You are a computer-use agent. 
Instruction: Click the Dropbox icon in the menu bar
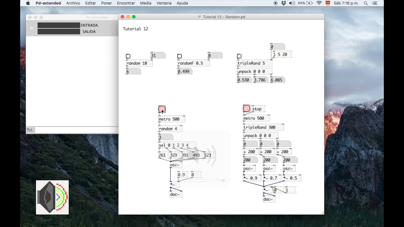pyautogui.click(x=283, y=3)
